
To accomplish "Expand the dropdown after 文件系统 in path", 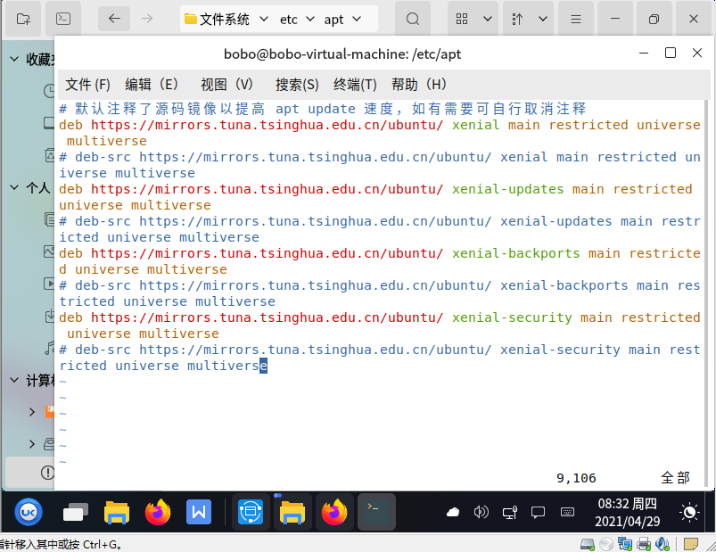I will (x=264, y=19).
